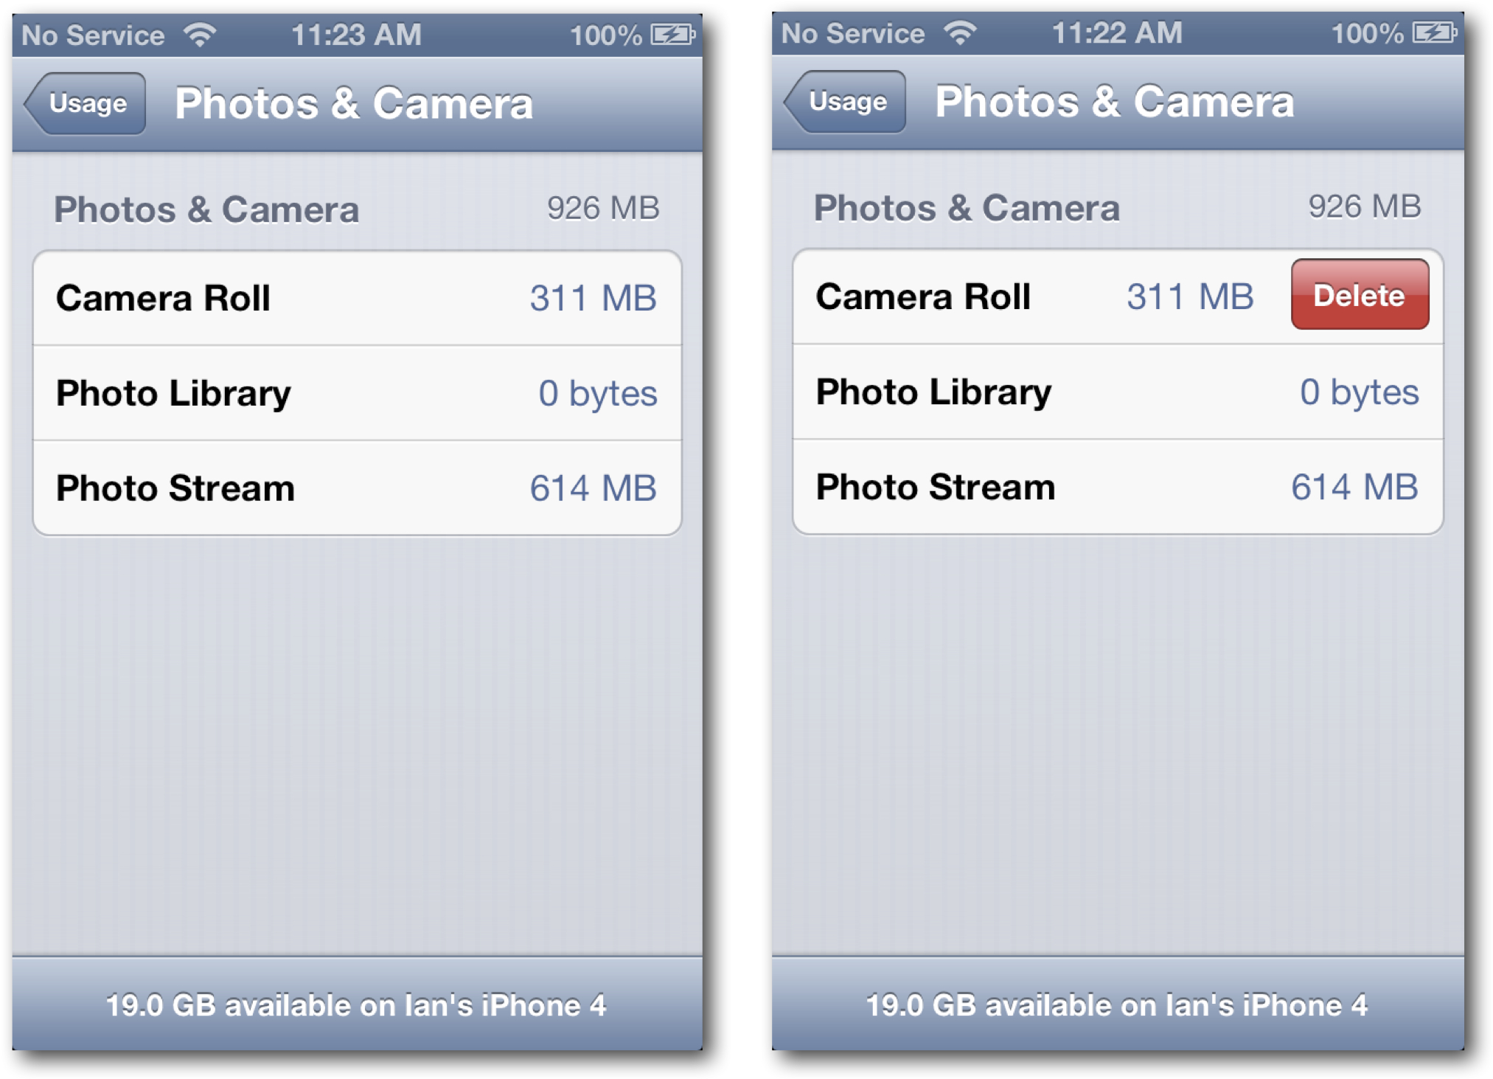Screen dimensions: 1493x1079
Task: Tap the storage available footer on left screen
Action: 357,1005
